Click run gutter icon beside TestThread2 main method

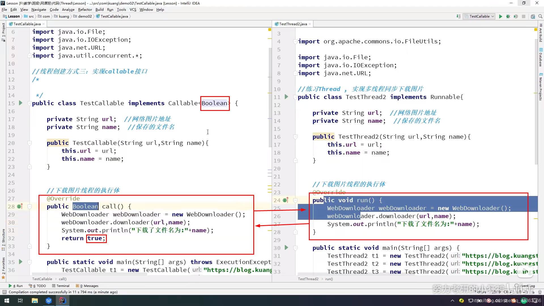(x=286, y=248)
